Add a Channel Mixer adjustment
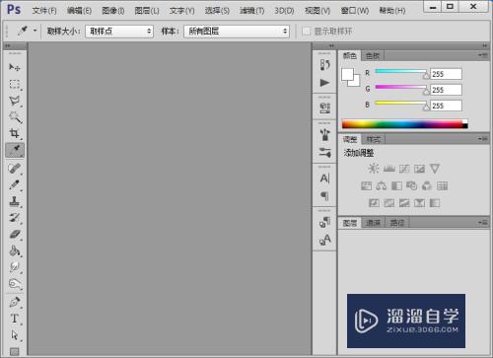The image size is (493, 358). (x=427, y=186)
